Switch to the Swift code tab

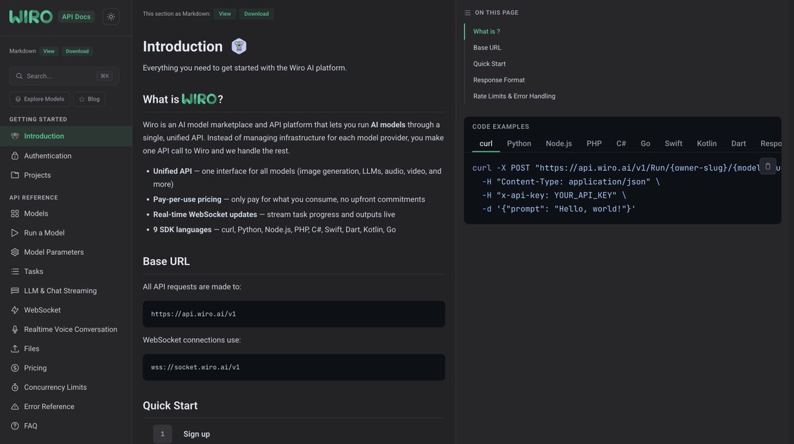click(x=674, y=144)
